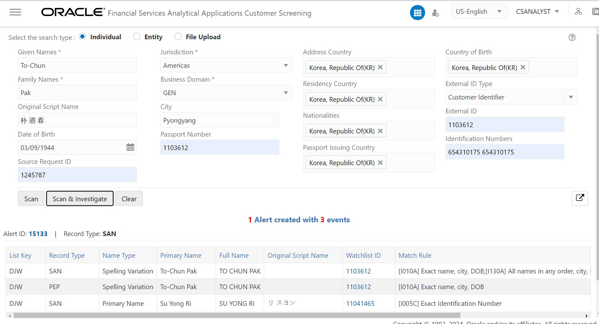Remove Korea tag from Address Country
599x324 pixels.
tap(380, 67)
